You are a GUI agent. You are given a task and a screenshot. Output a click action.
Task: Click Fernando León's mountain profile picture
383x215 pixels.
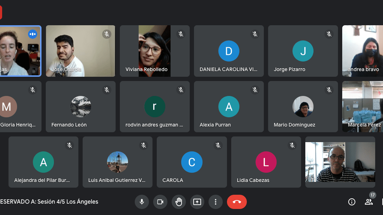pos(81,107)
